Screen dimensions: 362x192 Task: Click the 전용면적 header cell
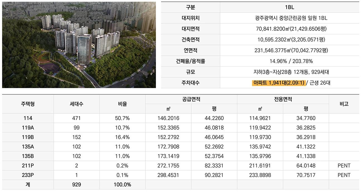pyautogui.click(x=283, y=99)
